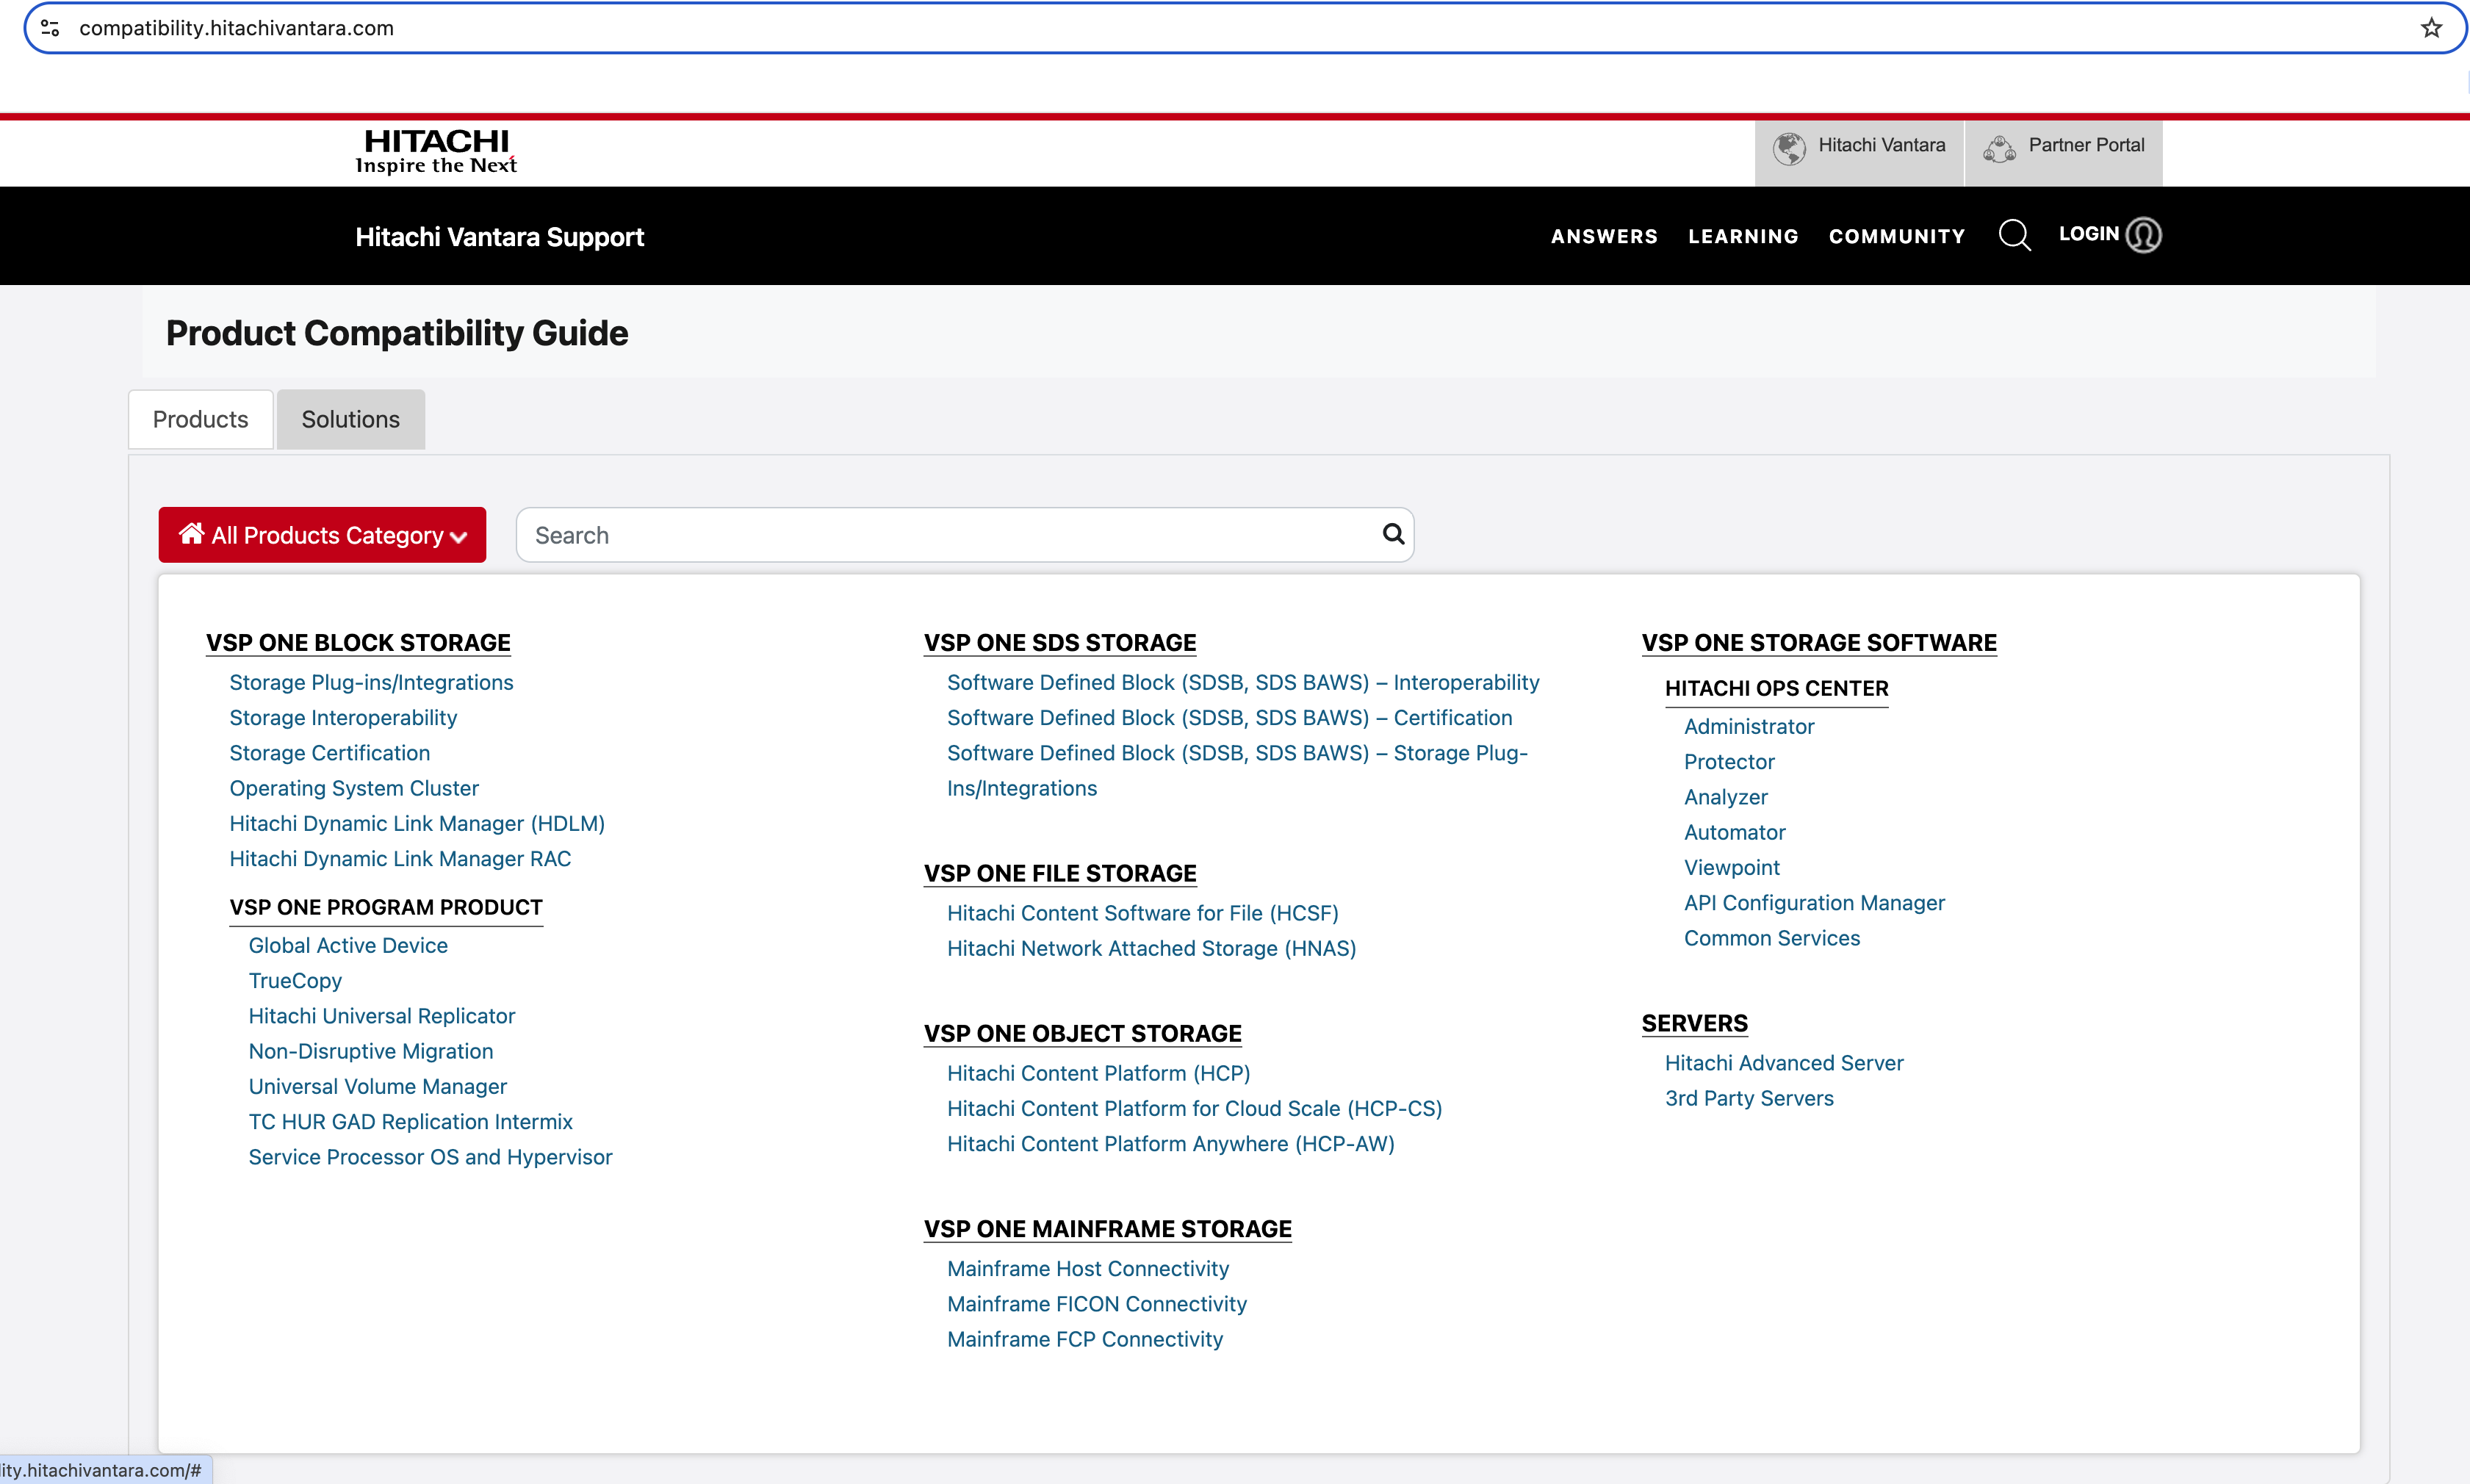Click the Hitachi Vantara globe icon

tap(1789, 148)
